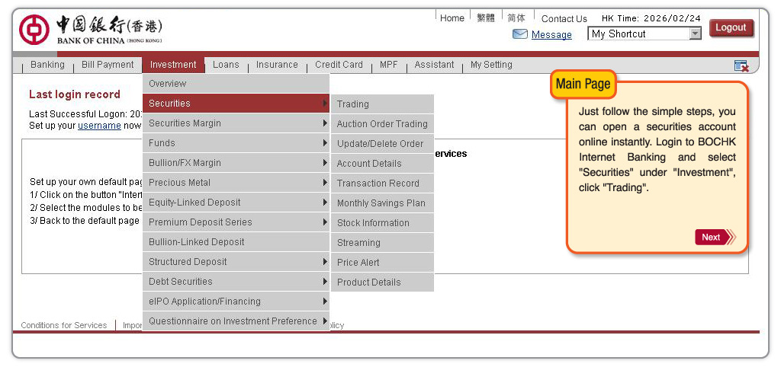The height and width of the screenshot is (367, 781).
Task: Expand the eIPO Application/Financing submenu
Action: [236, 302]
